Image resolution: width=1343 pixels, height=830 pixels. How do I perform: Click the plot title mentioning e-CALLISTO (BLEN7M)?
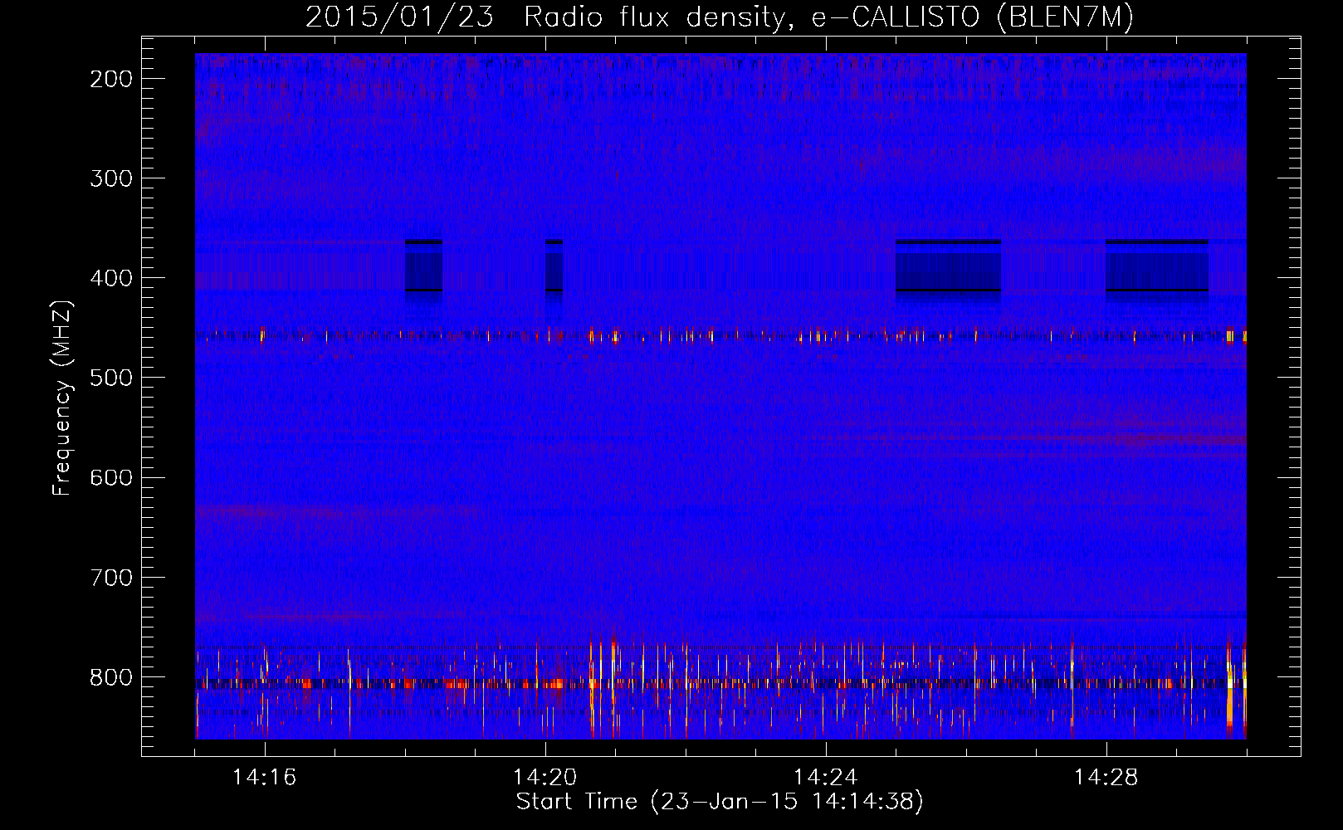click(x=720, y=17)
